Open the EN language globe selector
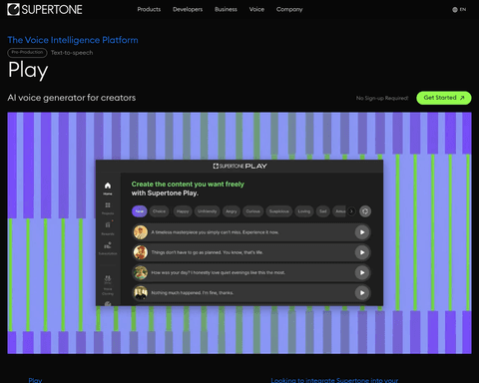This screenshot has width=479, height=383. point(459,10)
